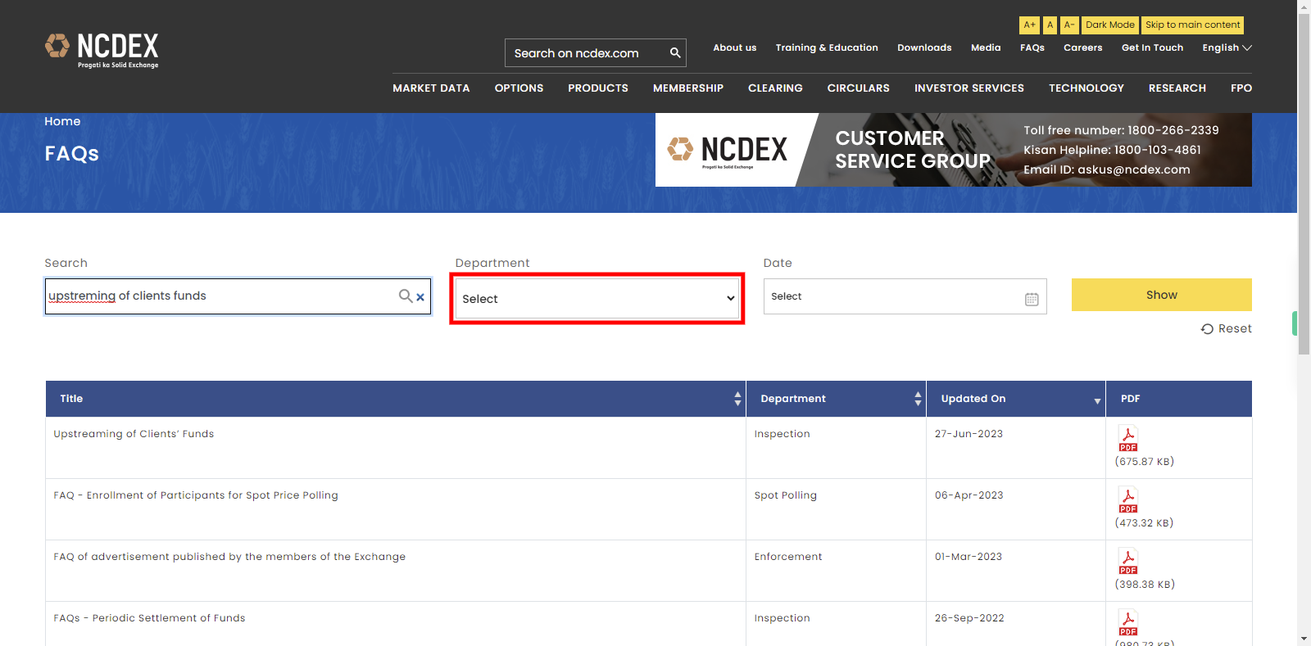Sort table by Title column arrows
This screenshot has height=646, width=1311.
[x=737, y=399]
